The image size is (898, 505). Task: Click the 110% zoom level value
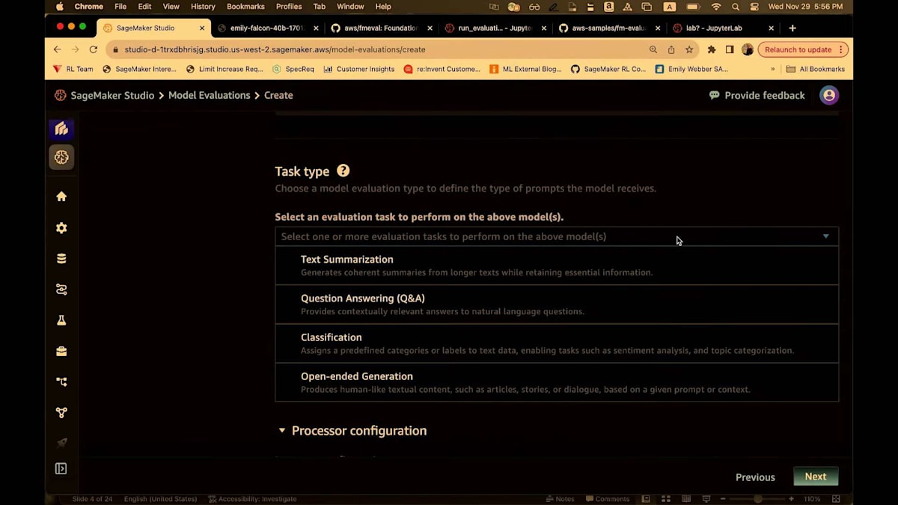[x=812, y=499]
